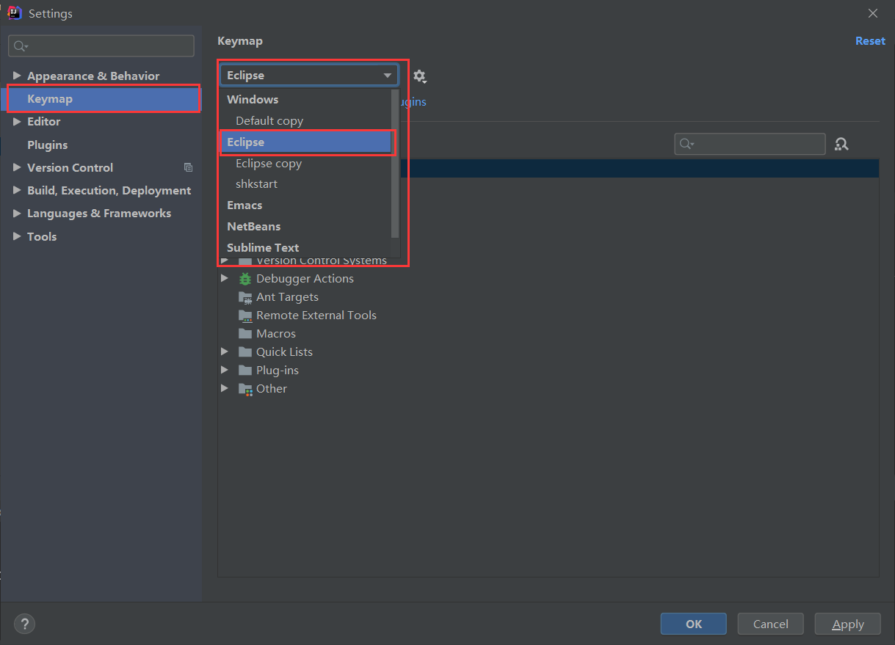
Task: Click the Plug-ins folder icon
Action: (x=245, y=371)
